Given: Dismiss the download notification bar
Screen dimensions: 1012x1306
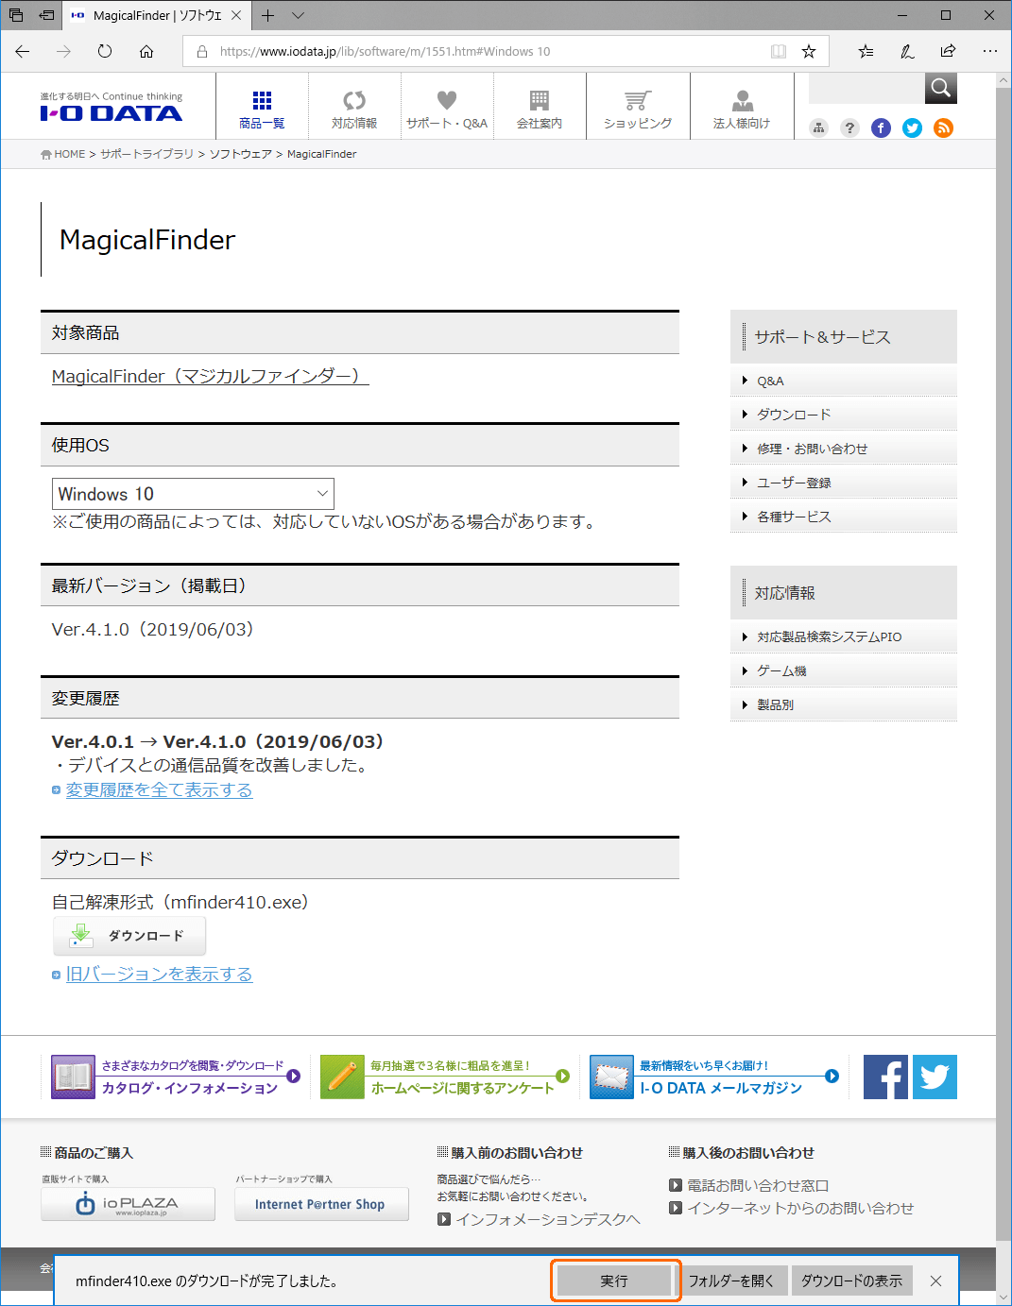Looking at the screenshot, I should tap(935, 1281).
